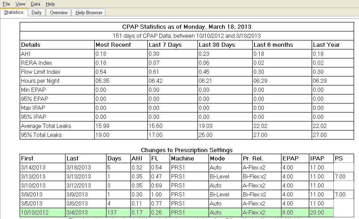
Task: Click the Last 7 Days AHI value 0.30
Action: [154, 54]
